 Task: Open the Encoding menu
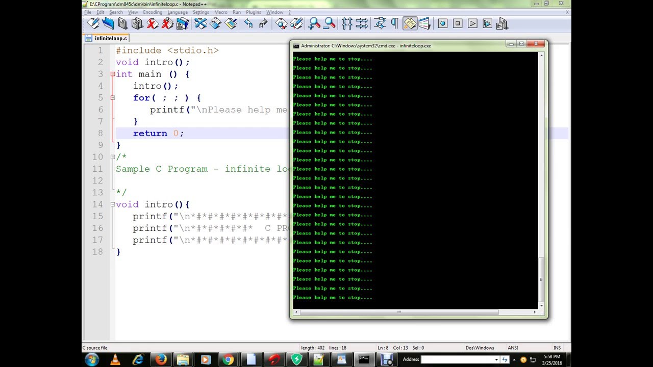pyautogui.click(x=153, y=12)
